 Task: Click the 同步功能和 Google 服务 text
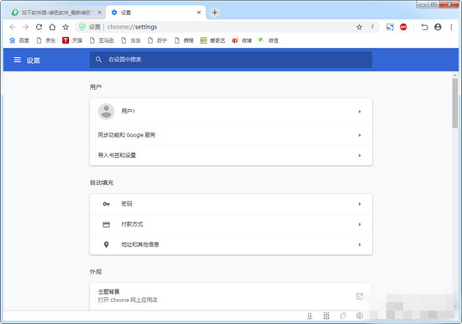127,135
